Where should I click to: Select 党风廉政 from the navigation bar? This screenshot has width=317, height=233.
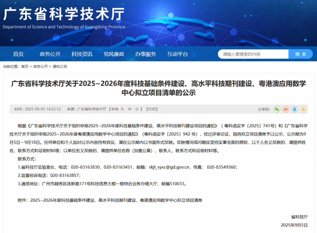[114, 54]
